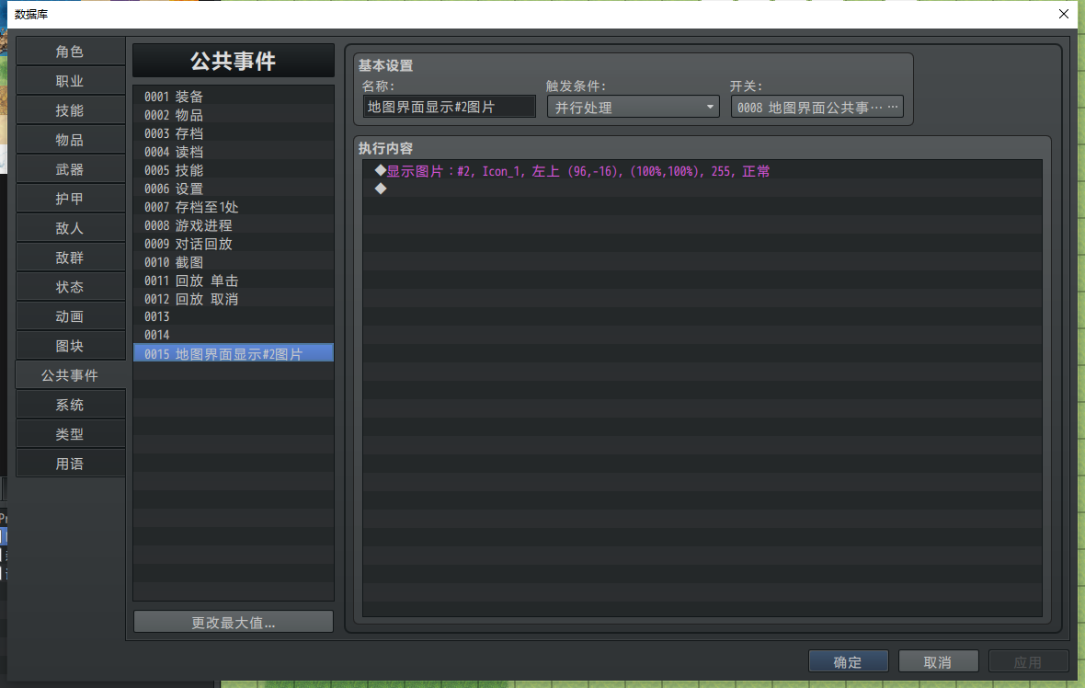Select common event 0007 存档至1处
This screenshot has height=688, width=1085.
pos(234,207)
